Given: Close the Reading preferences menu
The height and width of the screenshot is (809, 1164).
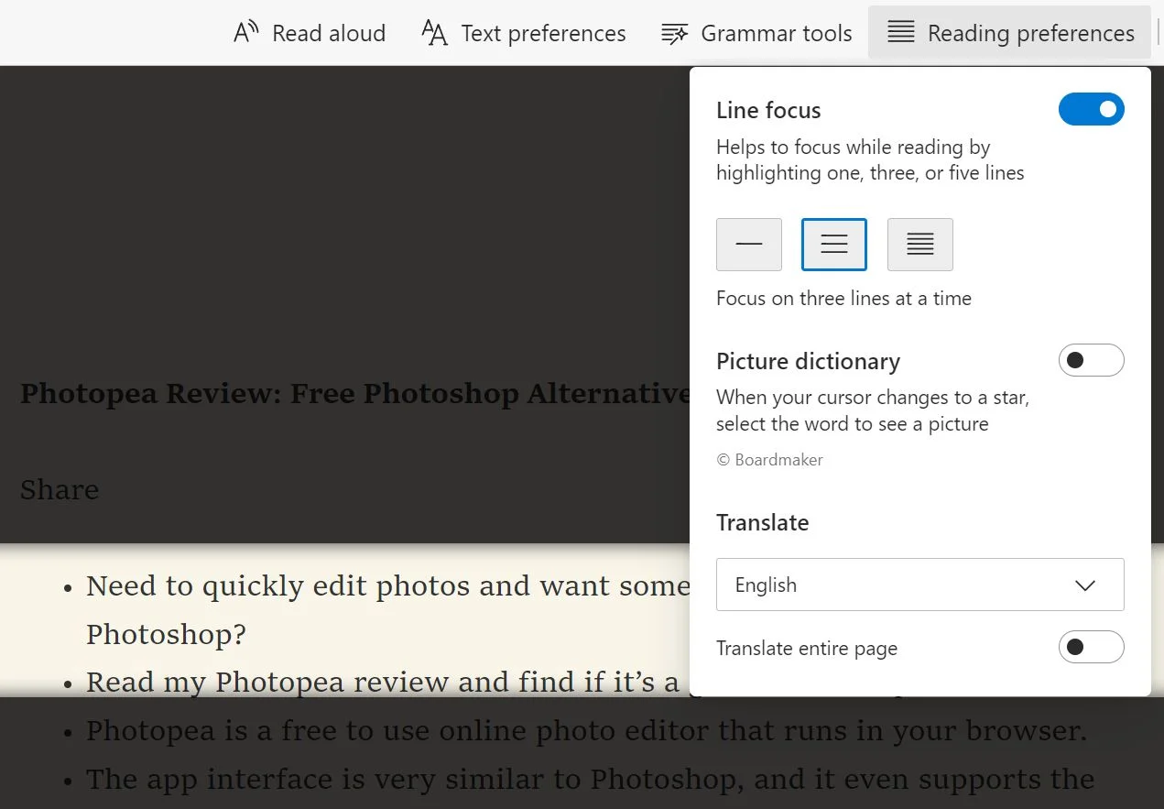Looking at the screenshot, I should click(x=1010, y=33).
